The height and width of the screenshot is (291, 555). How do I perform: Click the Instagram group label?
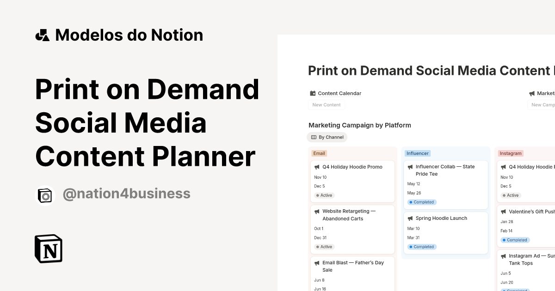(x=511, y=153)
